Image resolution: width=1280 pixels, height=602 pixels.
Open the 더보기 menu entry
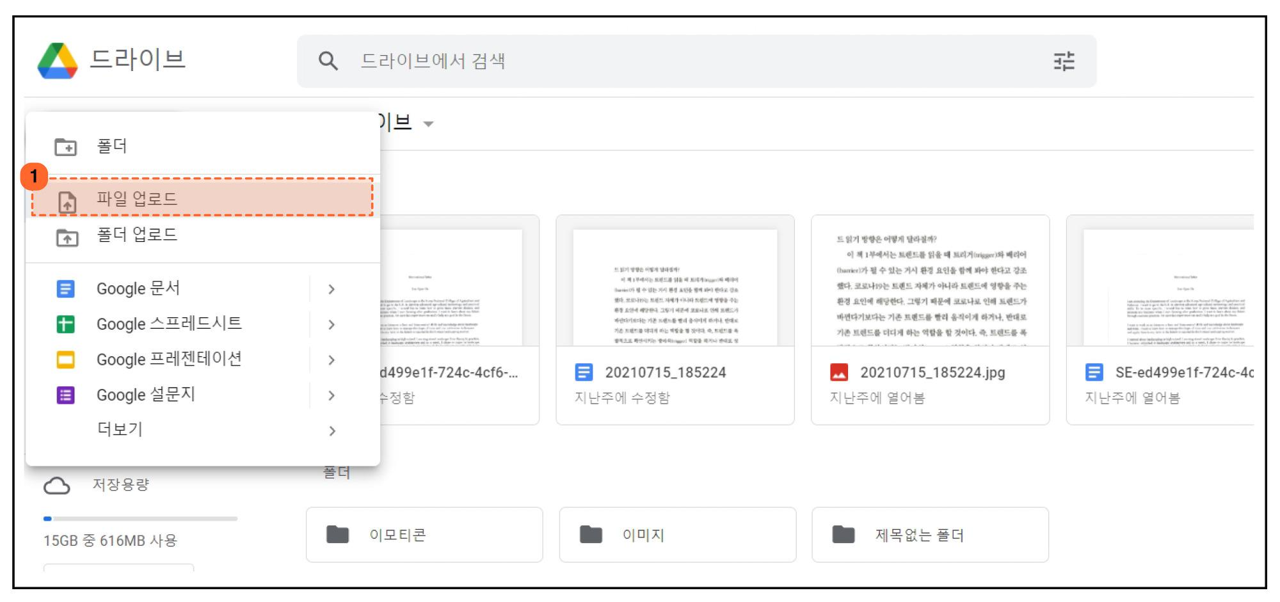203,430
